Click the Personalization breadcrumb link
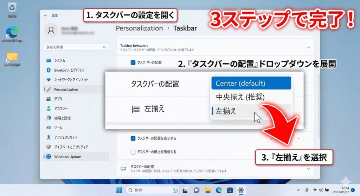The image size is (360, 196). tap(139, 28)
